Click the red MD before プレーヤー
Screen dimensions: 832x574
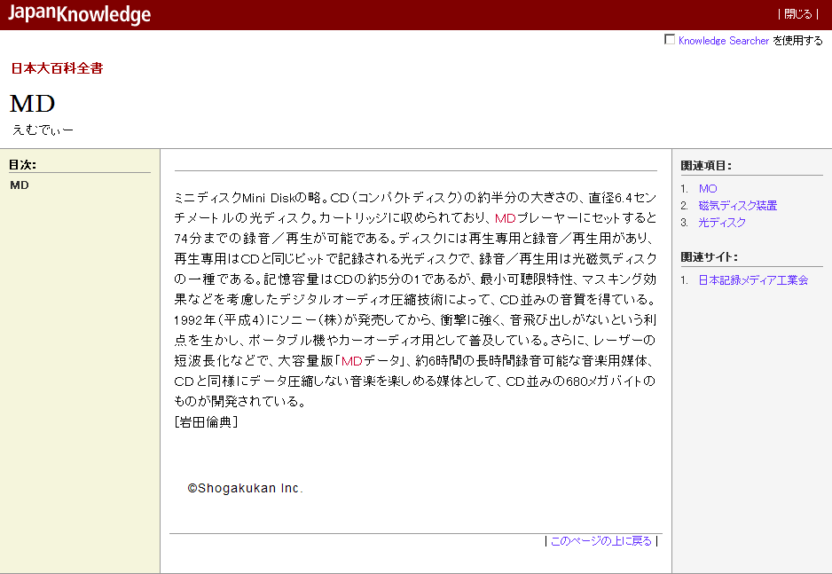pyautogui.click(x=506, y=218)
